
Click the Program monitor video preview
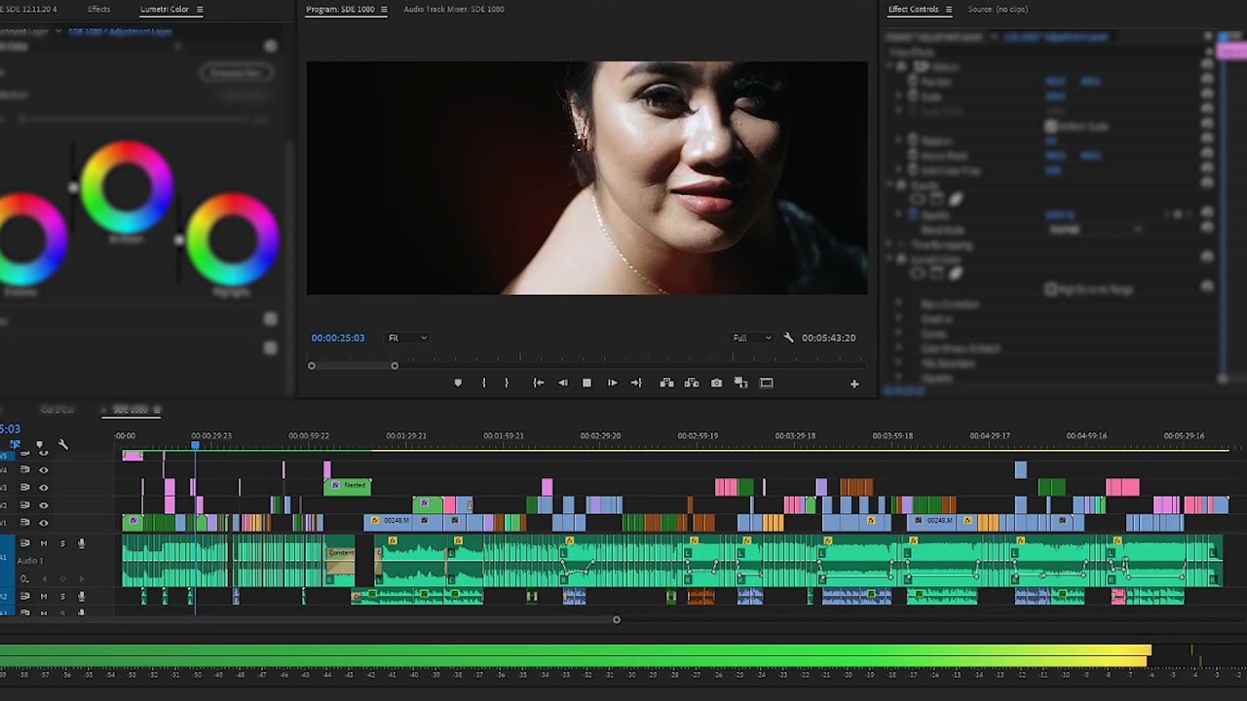(586, 178)
